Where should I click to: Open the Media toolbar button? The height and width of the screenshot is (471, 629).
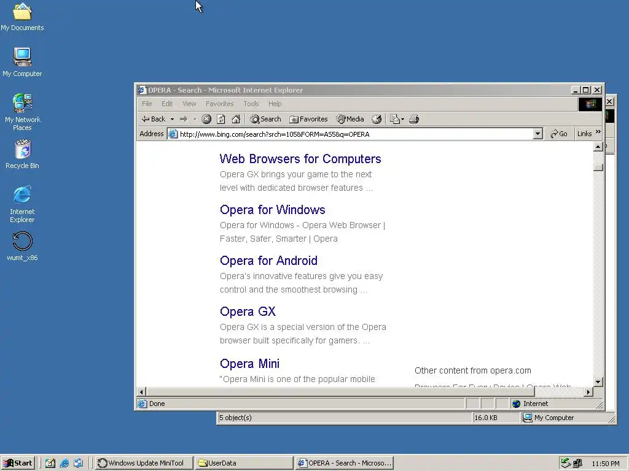[350, 119]
